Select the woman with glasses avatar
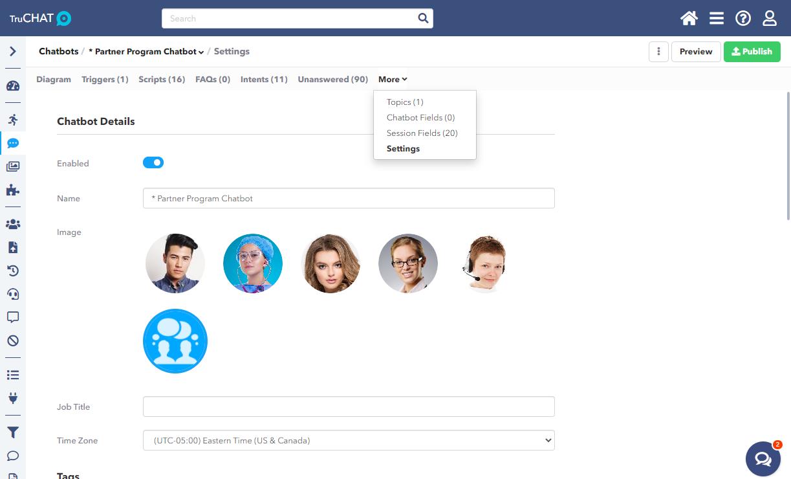 pos(408,263)
